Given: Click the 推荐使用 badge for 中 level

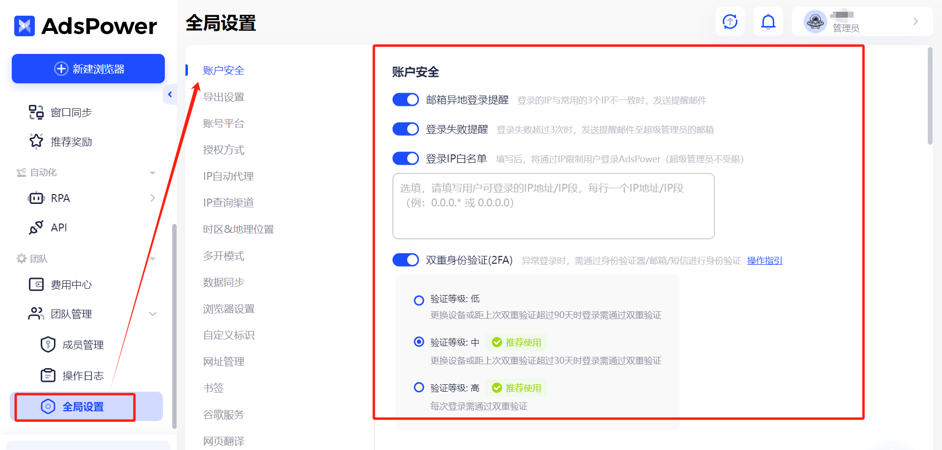Looking at the screenshot, I should [517, 342].
